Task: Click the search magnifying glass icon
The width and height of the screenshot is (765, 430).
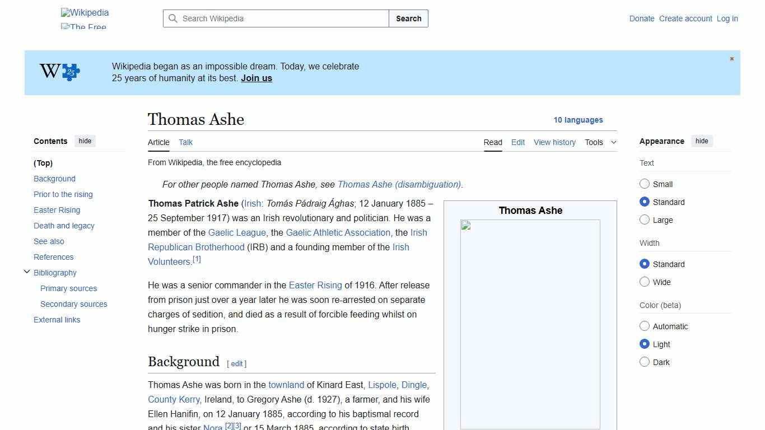Action: click(x=174, y=18)
